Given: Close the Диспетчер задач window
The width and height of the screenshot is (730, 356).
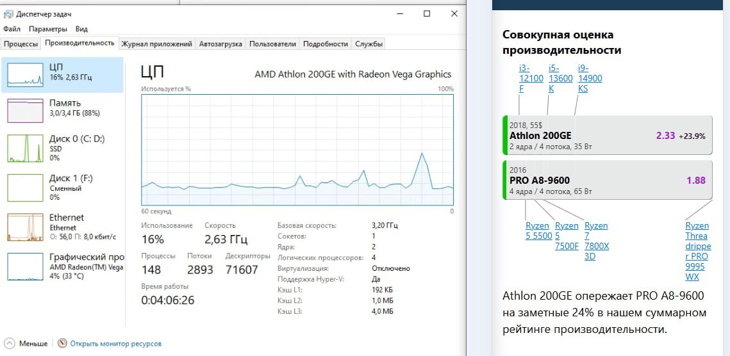Looking at the screenshot, I should 454,14.
